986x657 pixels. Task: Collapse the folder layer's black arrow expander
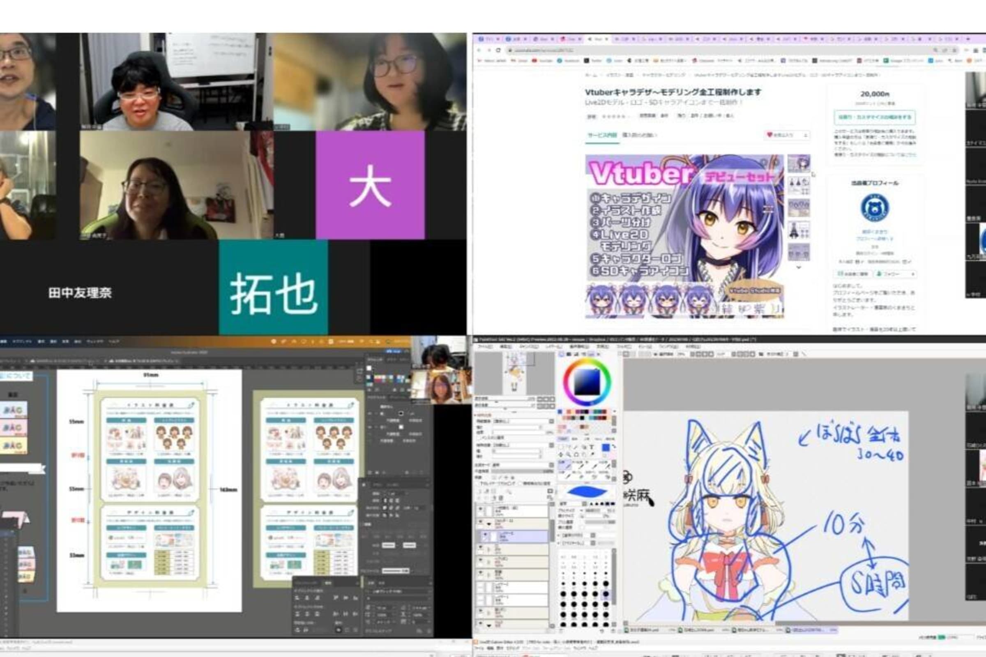(489, 524)
